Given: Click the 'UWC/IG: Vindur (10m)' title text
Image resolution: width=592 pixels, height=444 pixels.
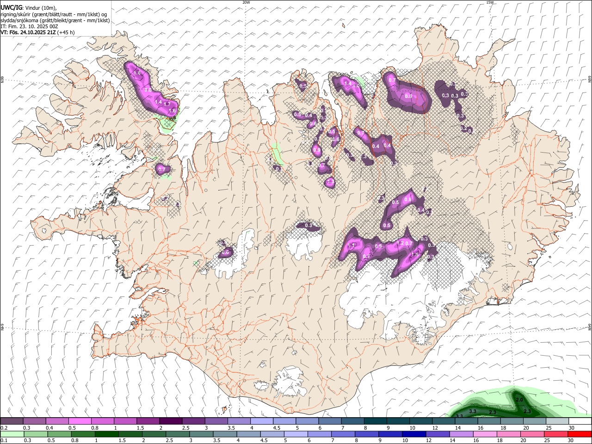Looking at the screenshot, I should (x=28, y=7).
